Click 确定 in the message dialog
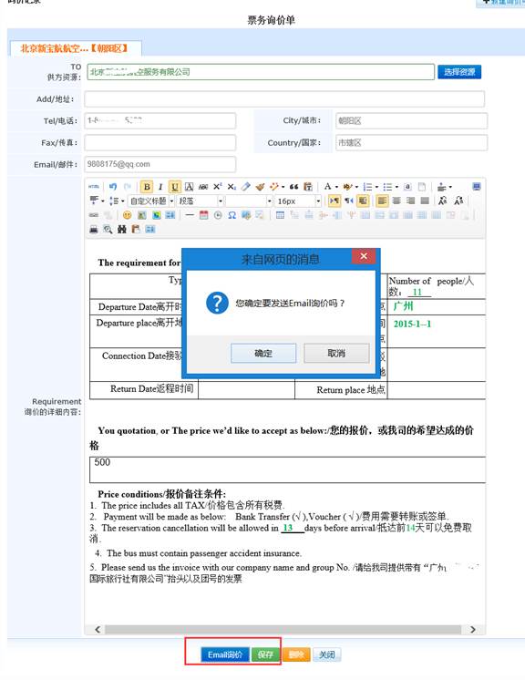The image size is (525, 680). click(x=263, y=353)
